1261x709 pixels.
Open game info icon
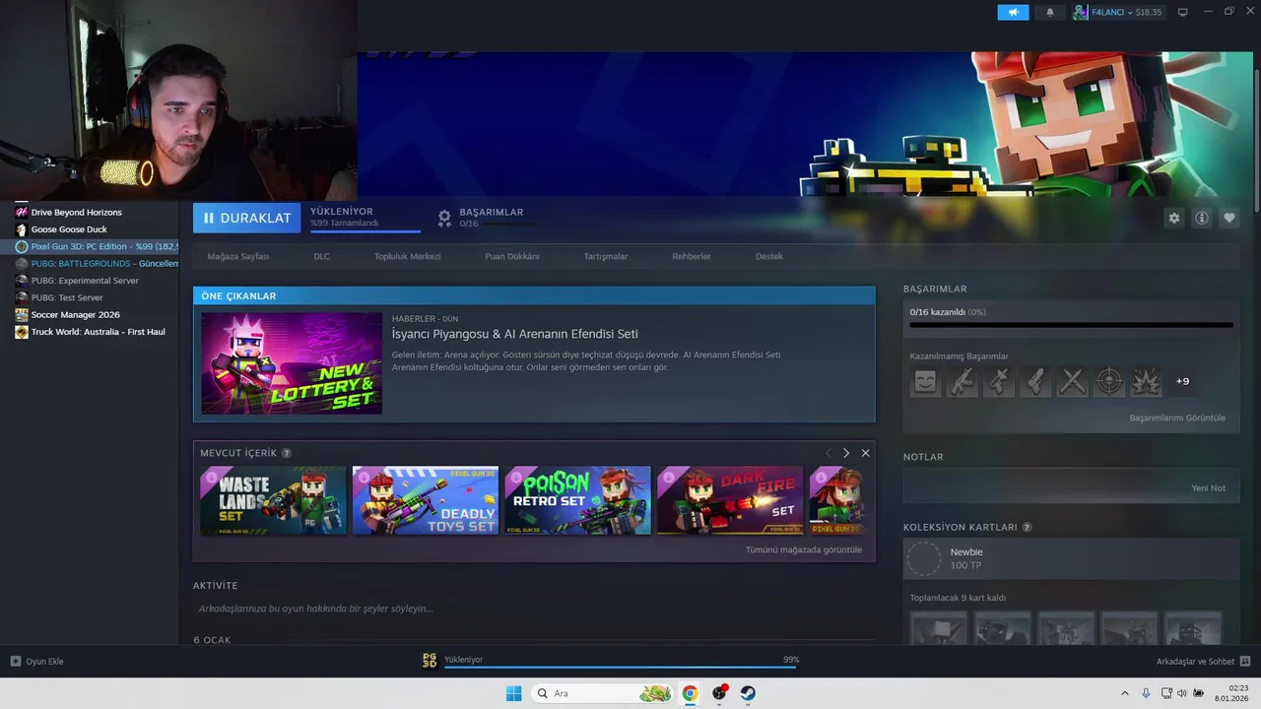[x=1201, y=218]
